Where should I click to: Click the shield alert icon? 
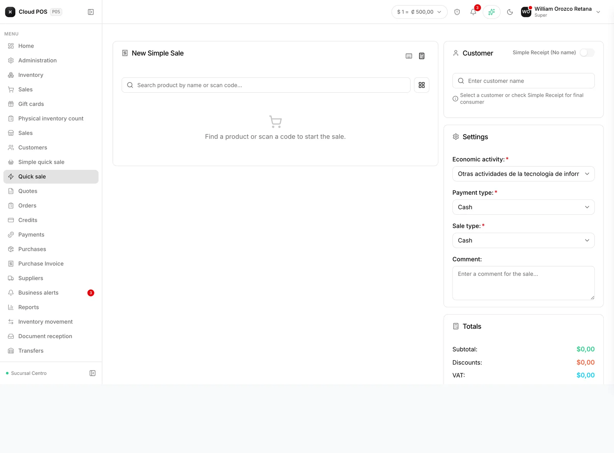(457, 12)
